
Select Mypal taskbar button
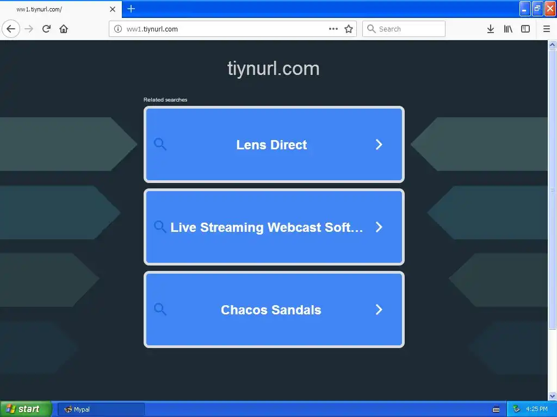101,409
